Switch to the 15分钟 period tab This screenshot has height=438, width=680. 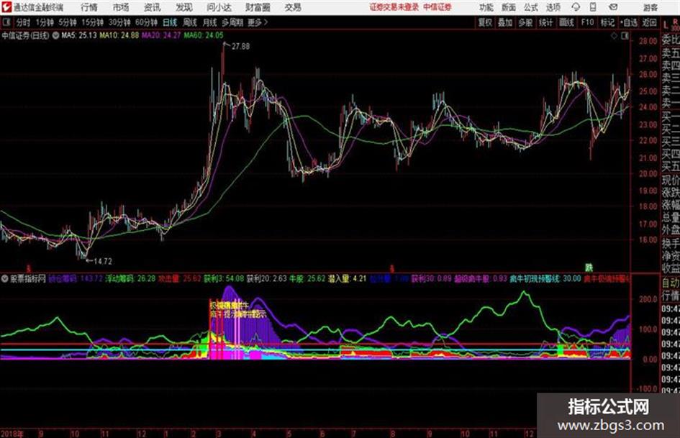[x=92, y=22]
